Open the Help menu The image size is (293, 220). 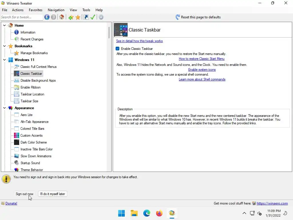(99, 10)
